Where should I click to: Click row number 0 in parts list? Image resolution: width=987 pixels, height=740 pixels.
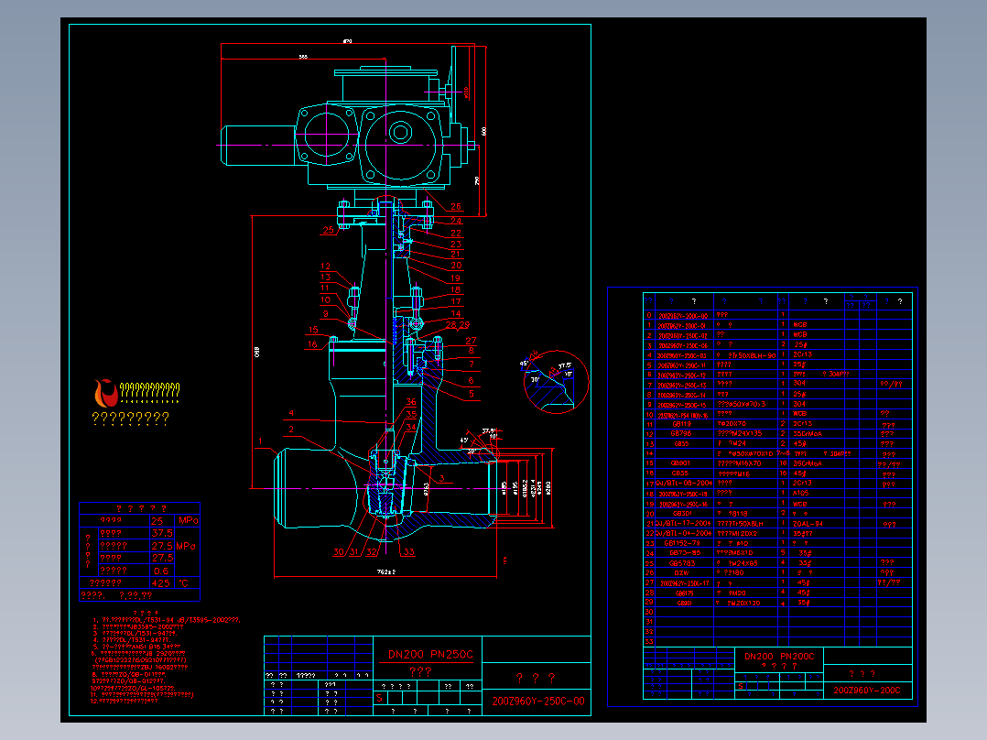(x=649, y=315)
